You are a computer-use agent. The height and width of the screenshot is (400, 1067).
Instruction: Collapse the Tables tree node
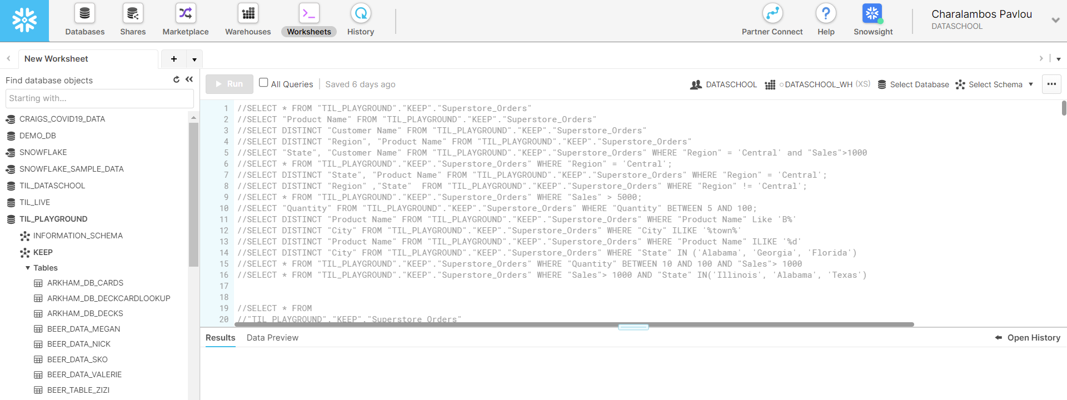28,268
